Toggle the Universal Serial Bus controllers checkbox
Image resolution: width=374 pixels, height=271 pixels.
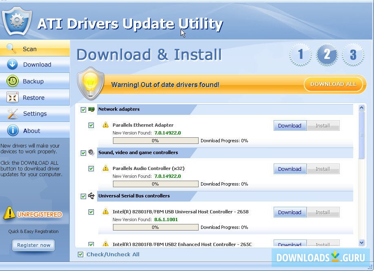click(x=82, y=196)
